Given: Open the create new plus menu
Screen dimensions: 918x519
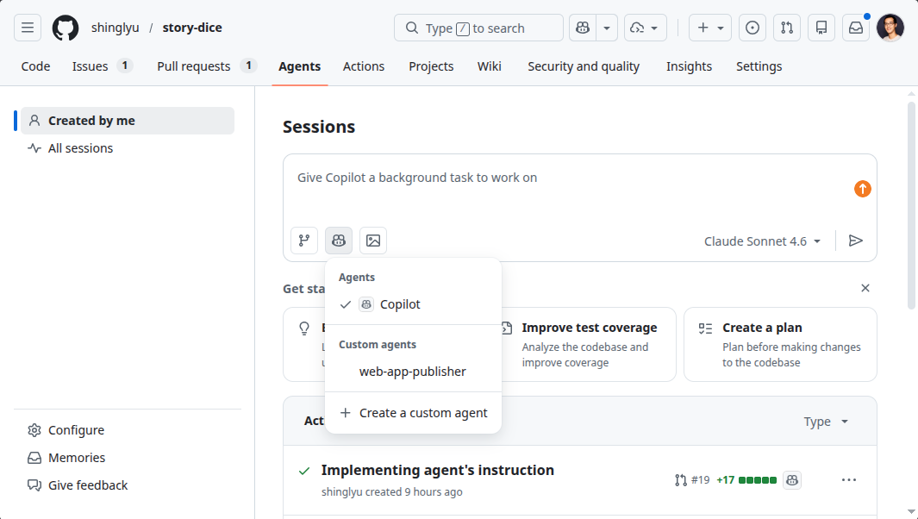Looking at the screenshot, I should click(710, 28).
